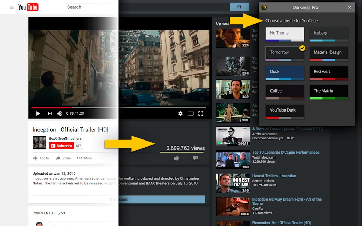Enter fullscreen video mode
The height and width of the screenshot is (226, 362).
pyautogui.click(x=201, y=114)
